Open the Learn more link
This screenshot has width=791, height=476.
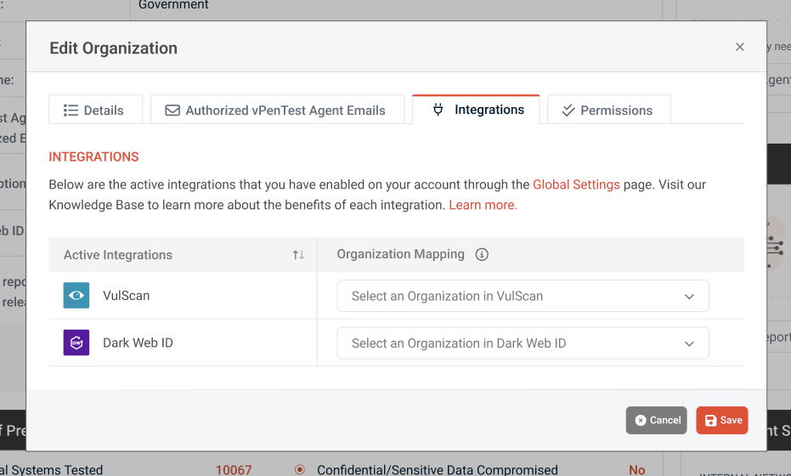pos(483,205)
